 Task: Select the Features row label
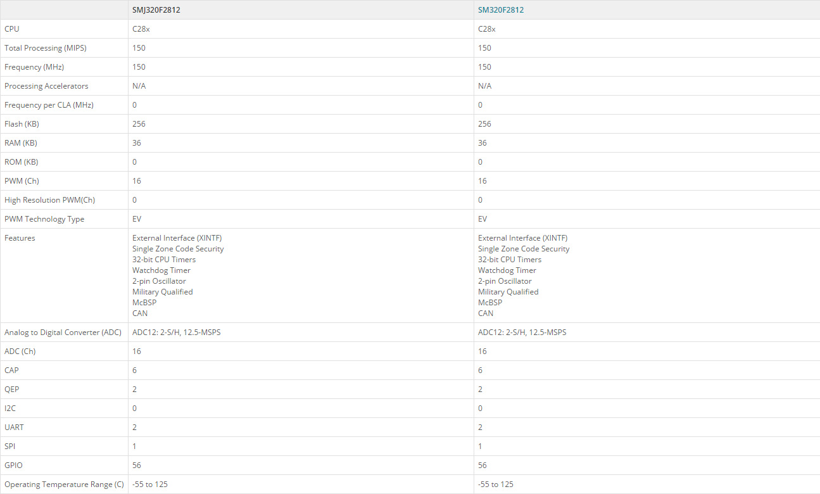[20, 238]
